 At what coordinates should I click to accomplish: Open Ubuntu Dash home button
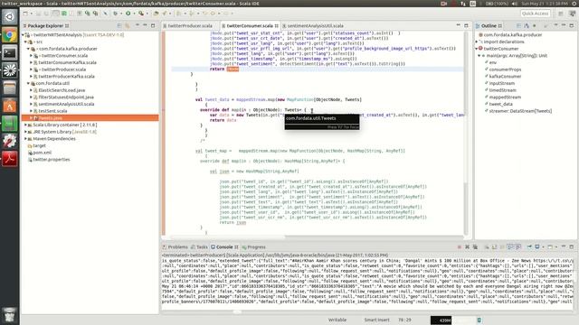[10, 16]
